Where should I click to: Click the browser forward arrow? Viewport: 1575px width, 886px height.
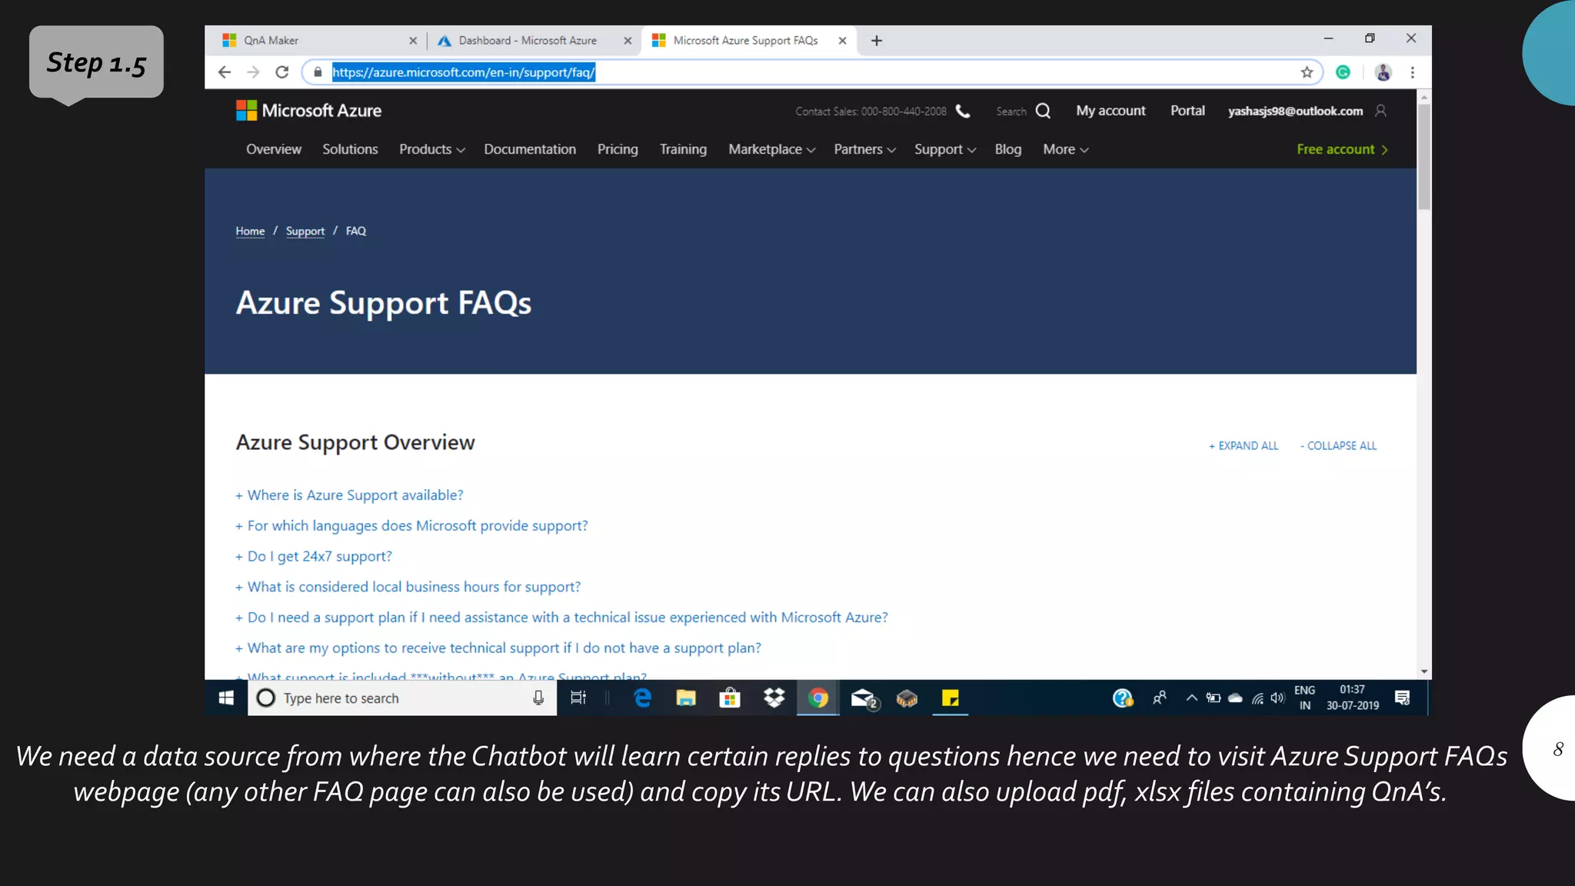click(253, 72)
